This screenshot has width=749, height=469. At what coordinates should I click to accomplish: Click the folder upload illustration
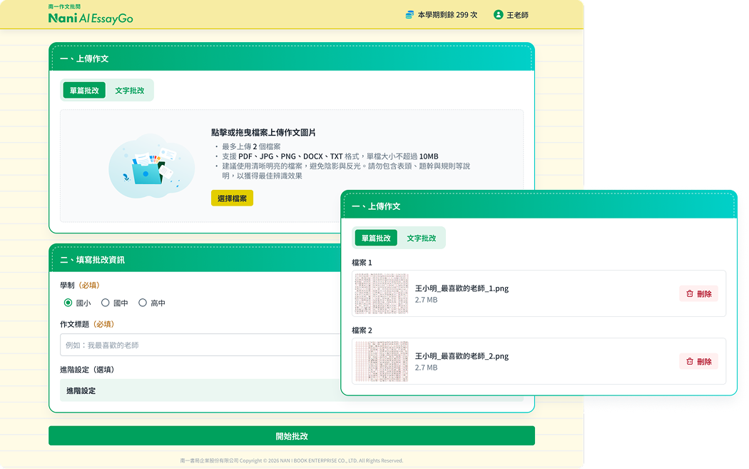[x=151, y=166]
